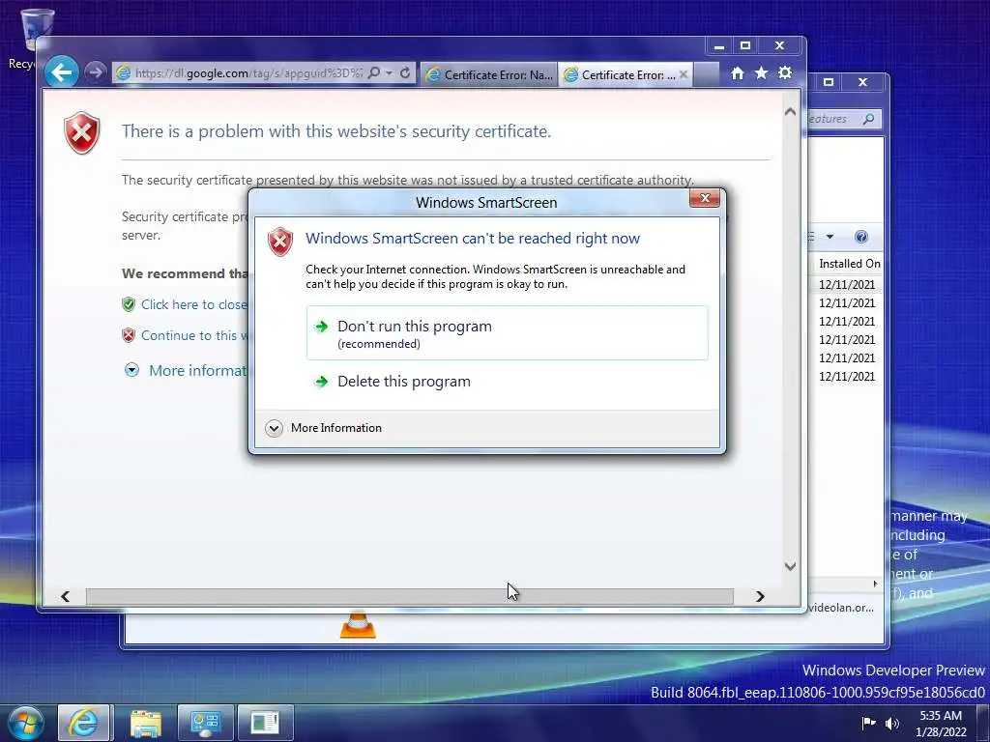This screenshot has width=990, height=742.
Task: Click the IE forward arrow button
Action: click(x=96, y=72)
